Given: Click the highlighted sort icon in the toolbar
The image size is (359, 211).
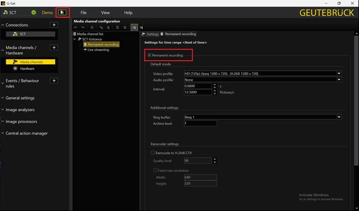Looking at the screenshot, I should 134,28.
